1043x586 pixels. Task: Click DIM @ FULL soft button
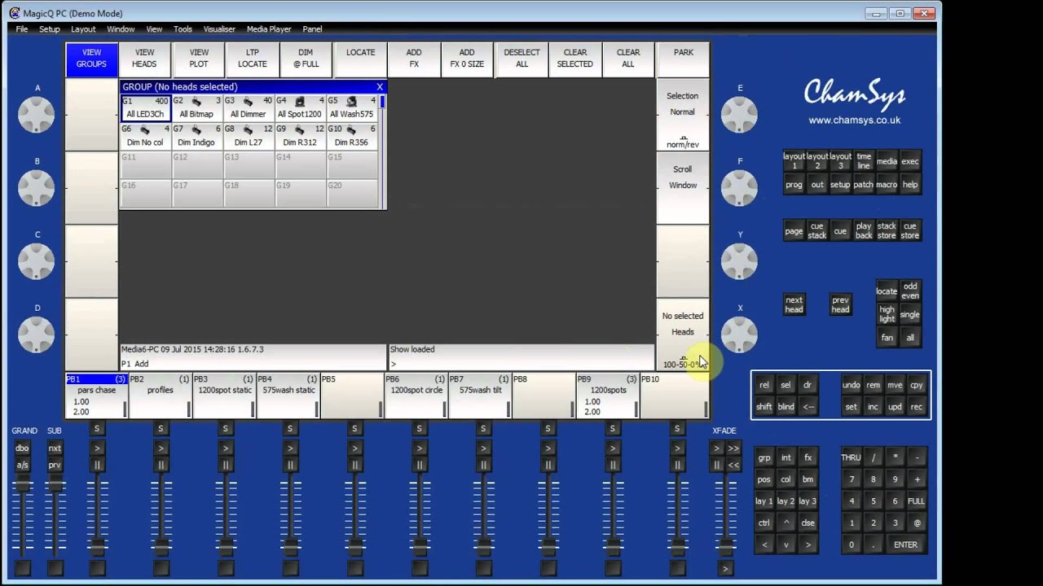click(306, 59)
